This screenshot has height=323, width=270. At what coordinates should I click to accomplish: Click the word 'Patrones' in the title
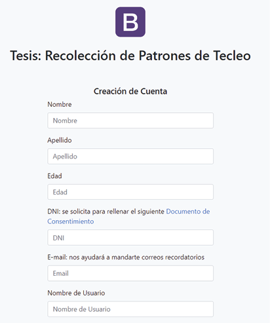point(164,56)
